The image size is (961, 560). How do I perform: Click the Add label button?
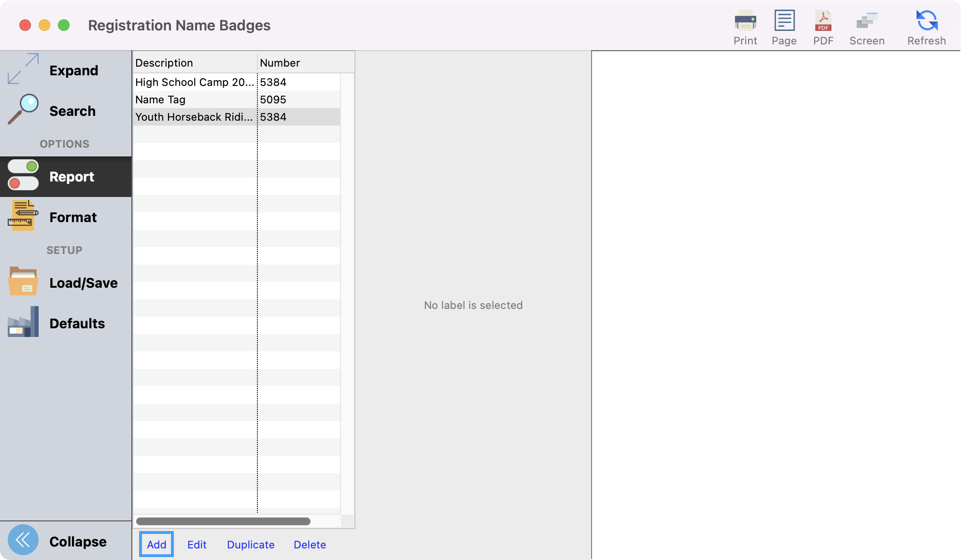(156, 545)
